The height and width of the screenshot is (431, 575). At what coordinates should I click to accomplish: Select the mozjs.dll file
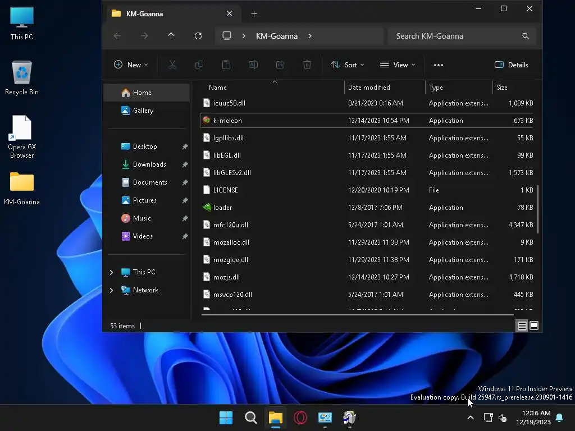[367, 277]
